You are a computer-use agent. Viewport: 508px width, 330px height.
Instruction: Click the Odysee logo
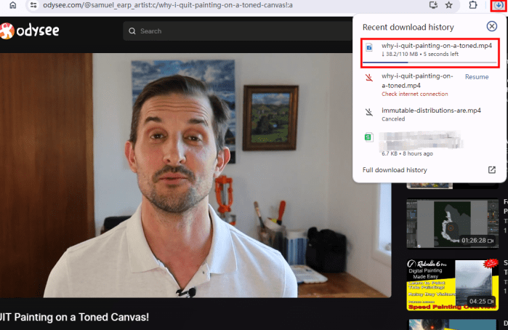pyautogui.click(x=31, y=31)
